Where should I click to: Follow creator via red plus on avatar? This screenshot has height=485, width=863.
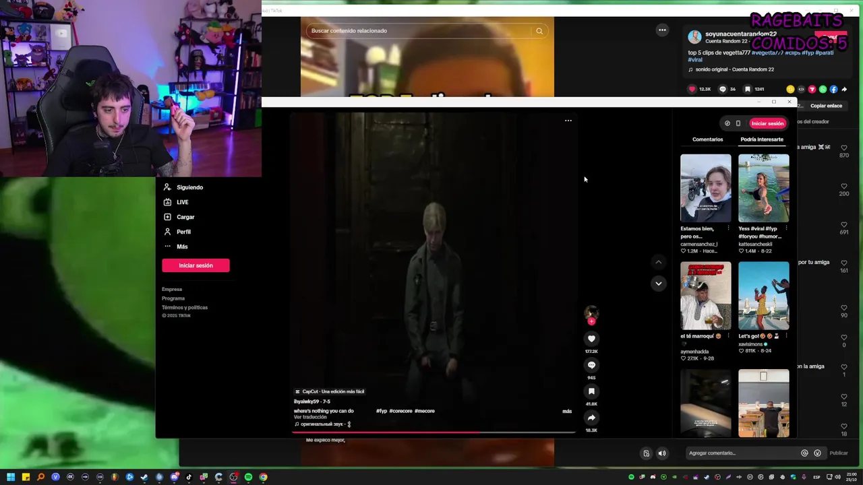[x=591, y=321]
